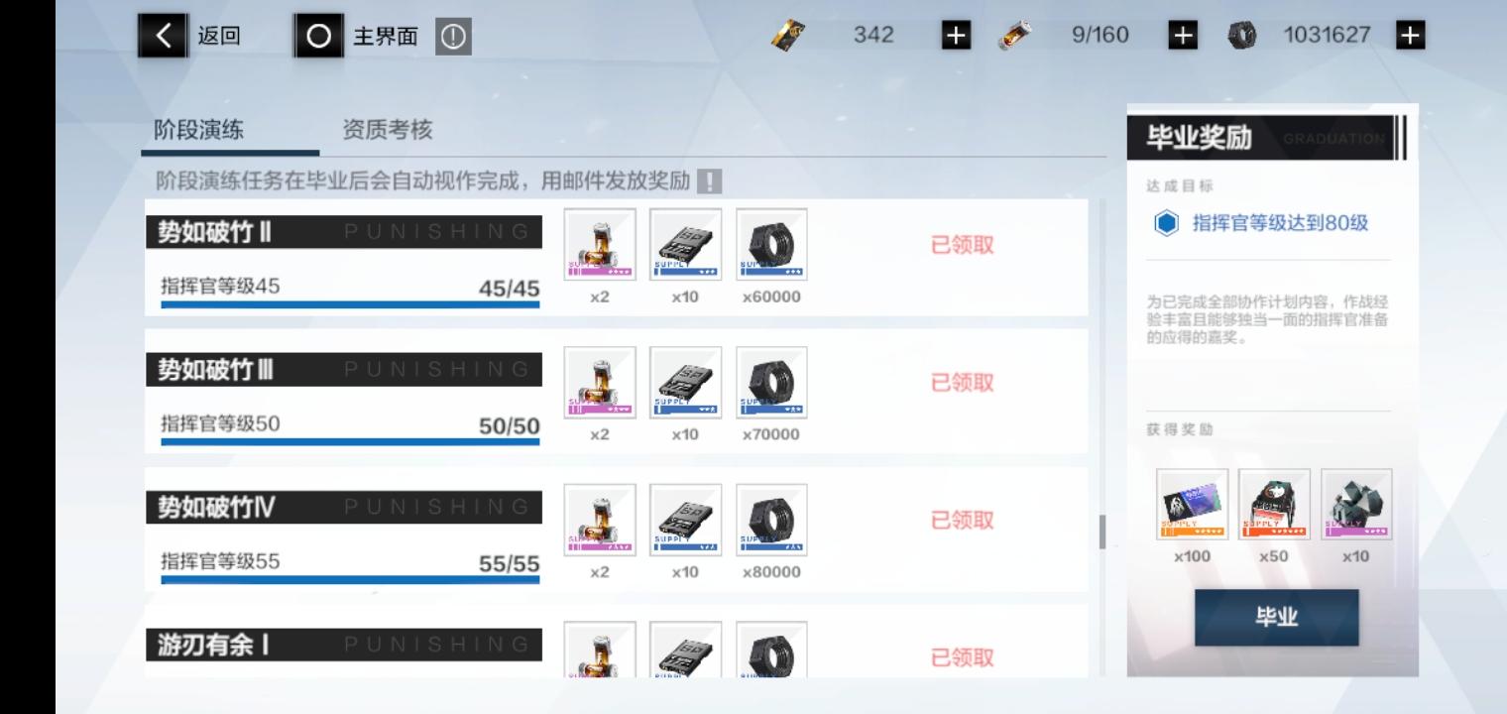Add more black card currency with plus

(x=955, y=36)
